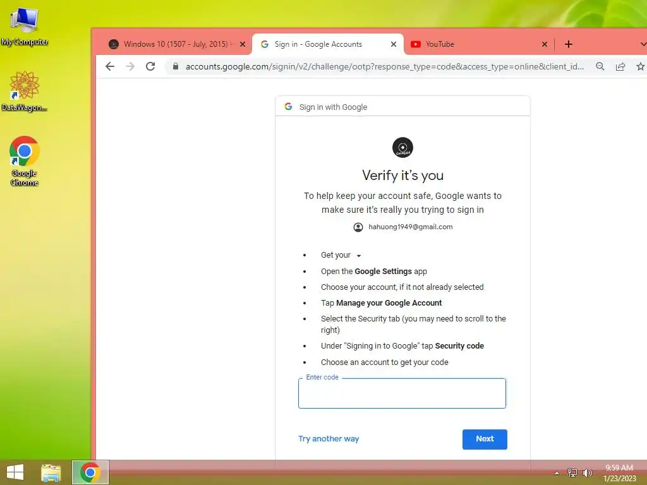Image resolution: width=647 pixels, height=485 pixels.
Task: Click 'Sign in with Google' header text
Action: coord(333,107)
